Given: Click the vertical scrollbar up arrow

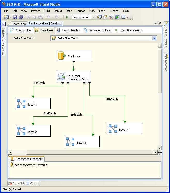Looking at the screenshot, I should pyautogui.click(x=160, y=46).
